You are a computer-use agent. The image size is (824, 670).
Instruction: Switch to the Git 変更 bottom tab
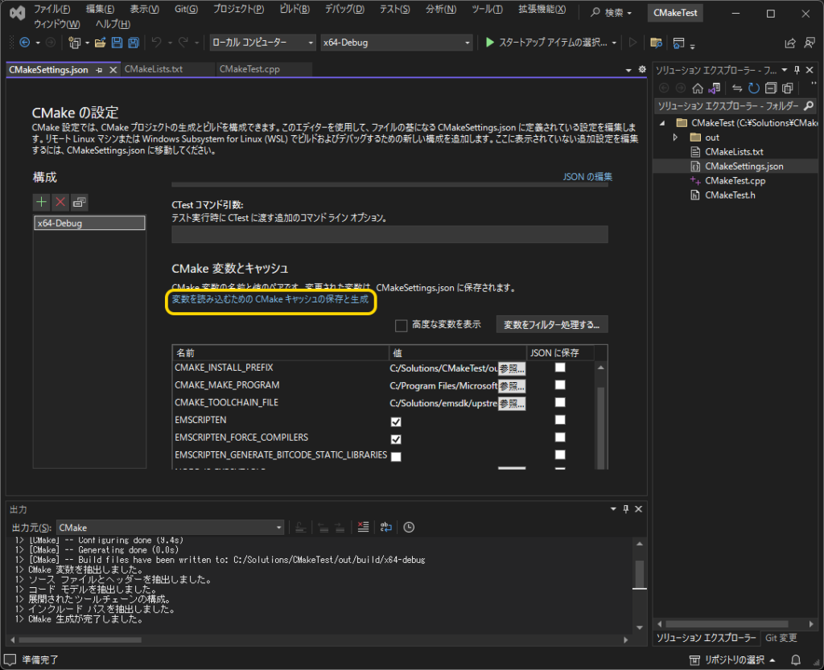[x=781, y=638]
